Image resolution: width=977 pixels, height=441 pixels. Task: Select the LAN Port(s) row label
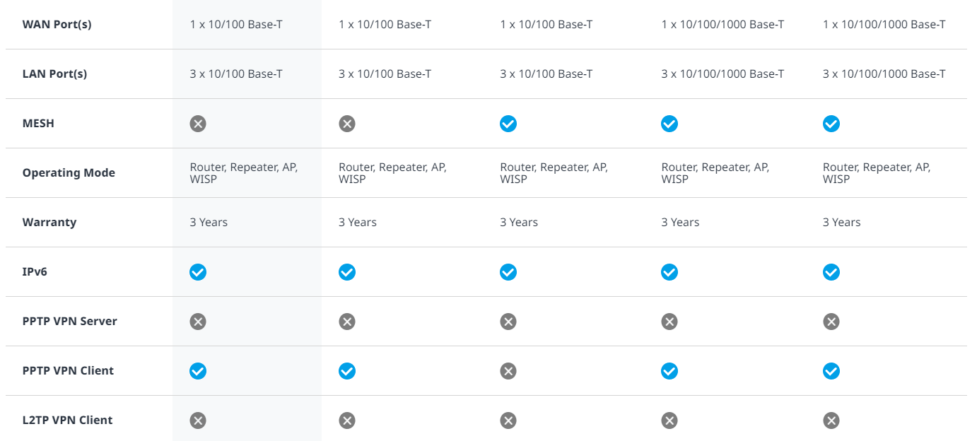point(54,73)
